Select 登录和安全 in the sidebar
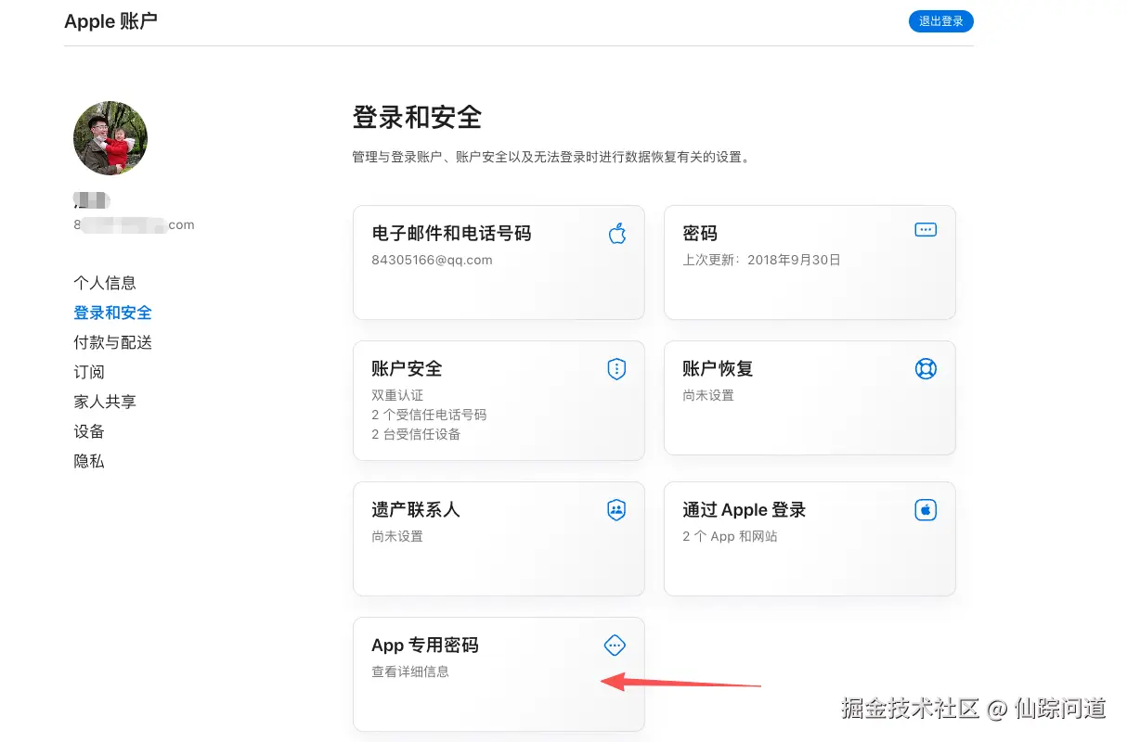The image size is (1127, 742). [112, 313]
